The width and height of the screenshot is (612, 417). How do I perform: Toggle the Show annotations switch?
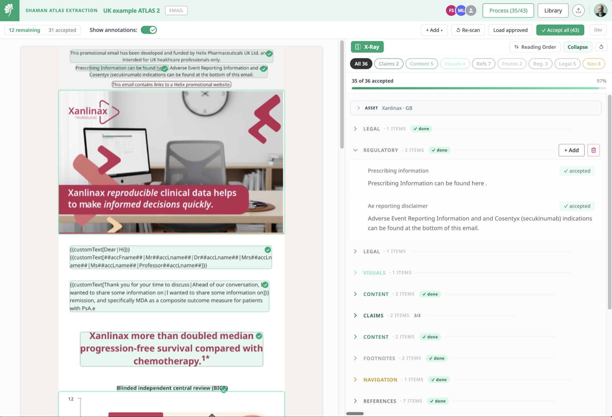[x=149, y=30]
